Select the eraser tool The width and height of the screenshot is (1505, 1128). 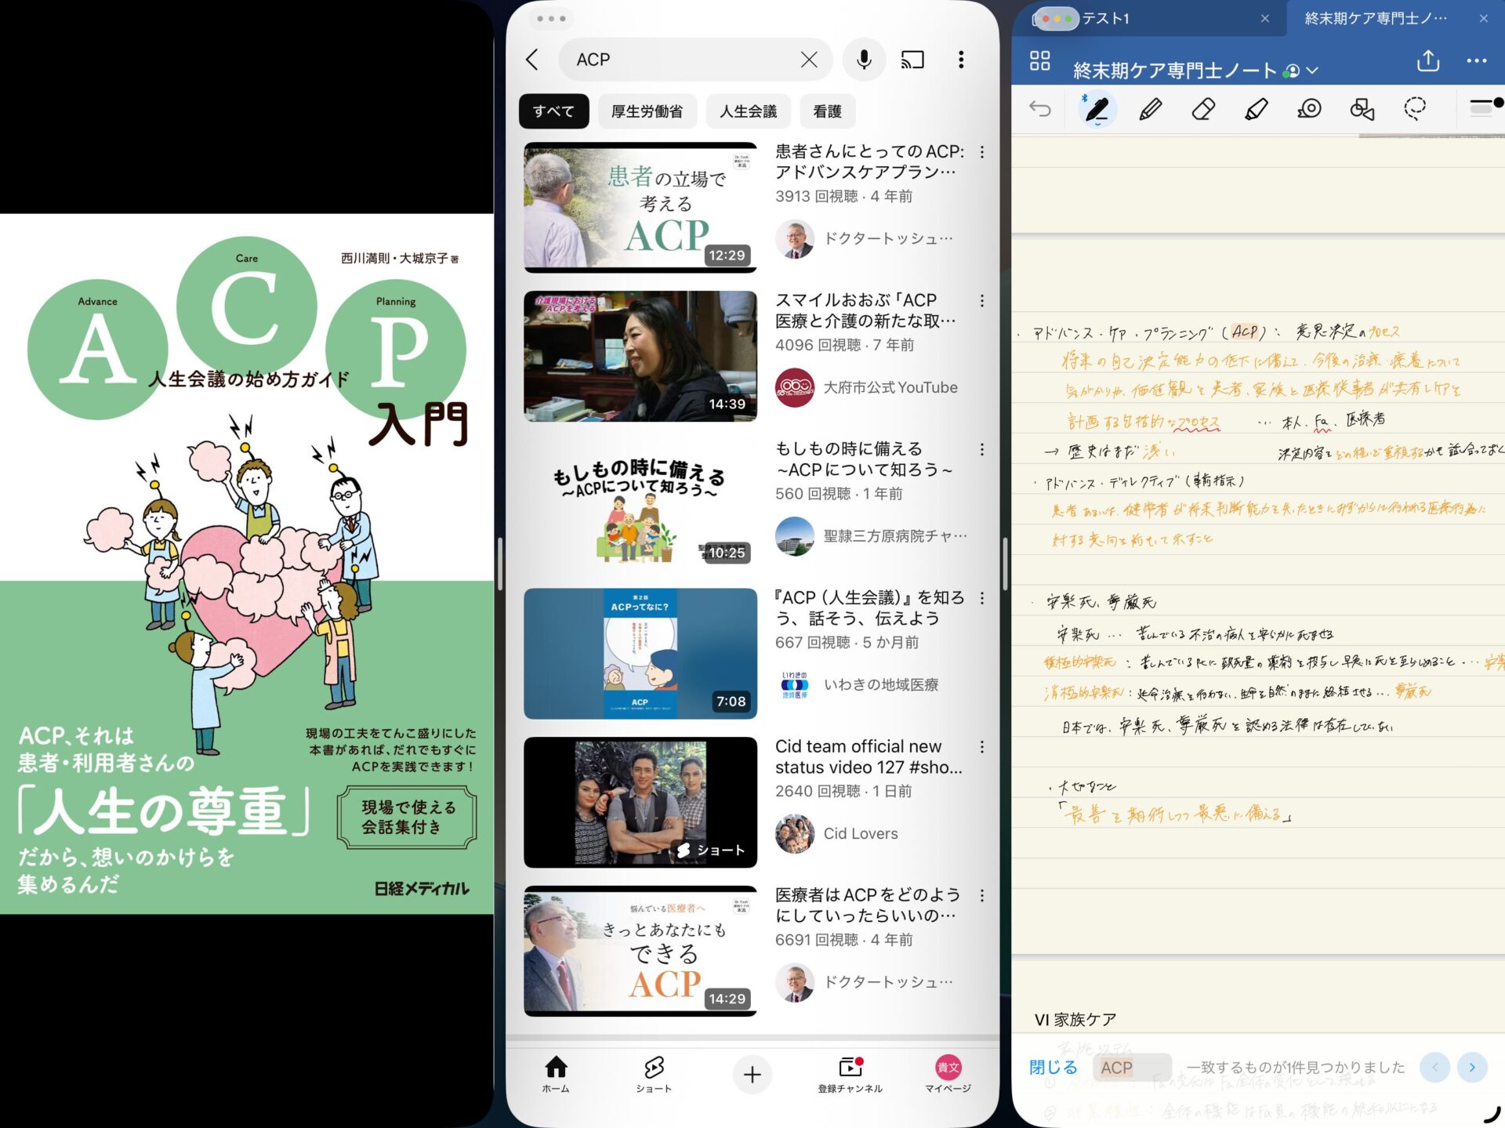pos(1203,109)
